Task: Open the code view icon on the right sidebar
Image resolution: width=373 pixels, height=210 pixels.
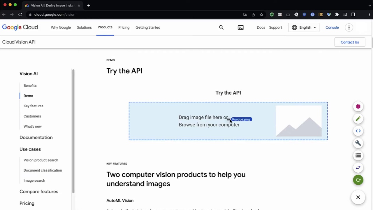Action: (x=358, y=131)
